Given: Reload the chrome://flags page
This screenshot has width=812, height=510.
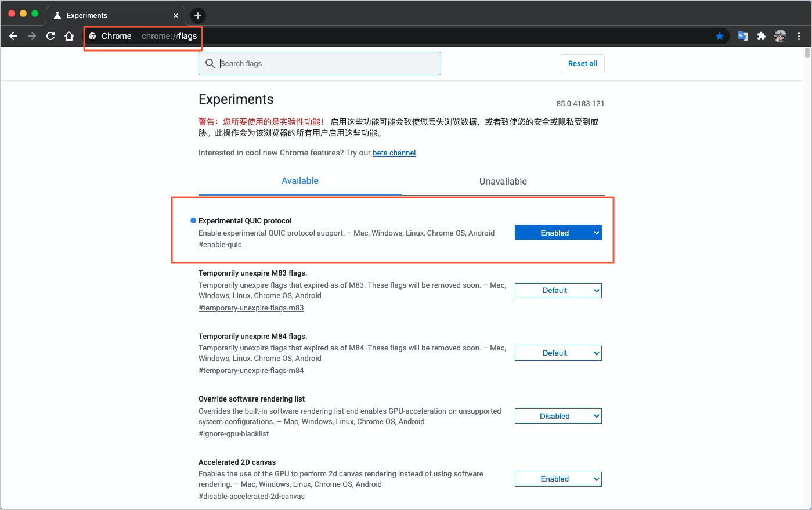Looking at the screenshot, I should [50, 36].
